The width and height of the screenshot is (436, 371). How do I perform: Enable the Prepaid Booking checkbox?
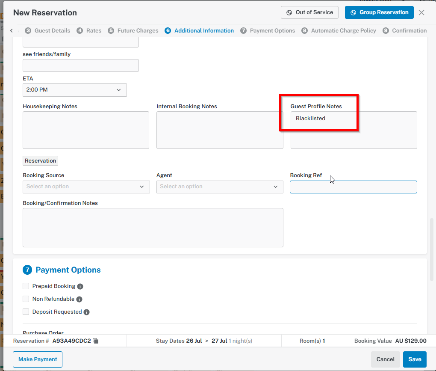pos(26,286)
